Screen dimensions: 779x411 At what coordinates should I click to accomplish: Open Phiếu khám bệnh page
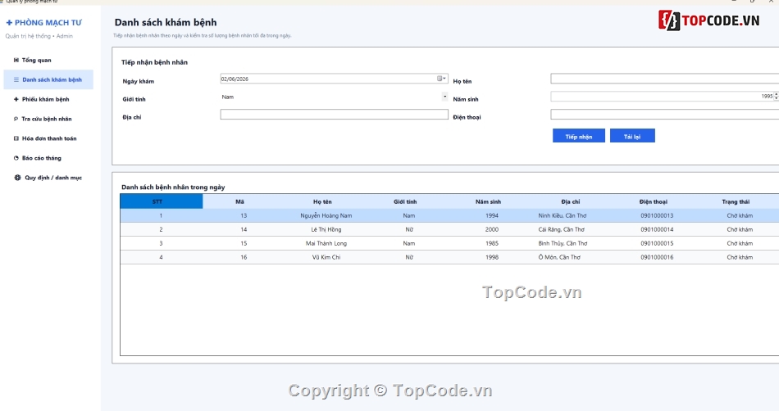[x=48, y=99]
